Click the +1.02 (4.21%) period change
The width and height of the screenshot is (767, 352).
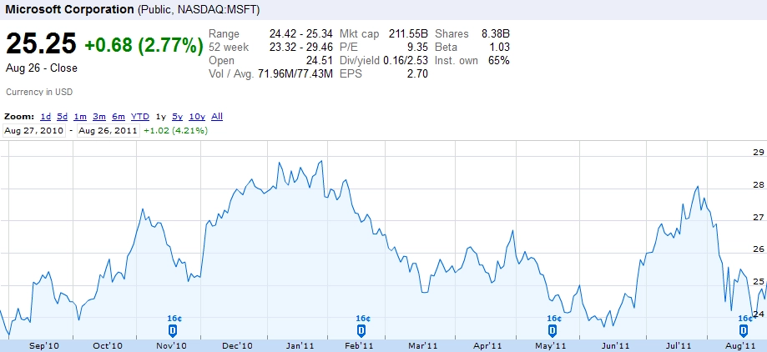[175, 130]
